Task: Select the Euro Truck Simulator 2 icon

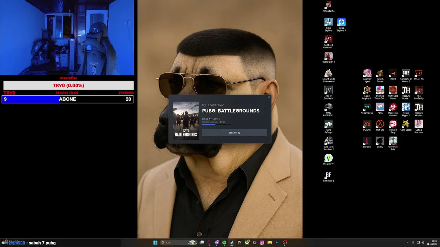Action: pos(329,144)
